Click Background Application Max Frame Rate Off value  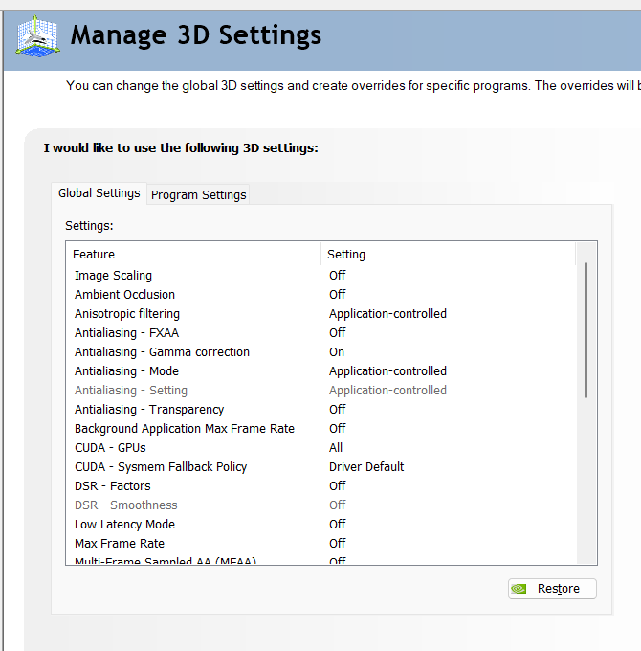point(338,428)
